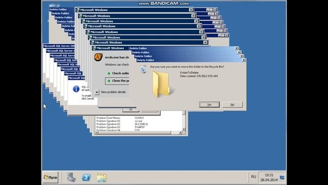The height and width of the screenshot is (185, 328).
Task: Close the frontmost Delete Folder dialog
Action: click(244, 60)
